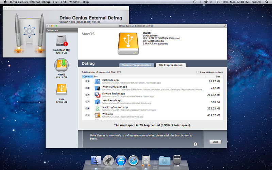Click the large orange USB drive icon

[x=128, y=44]
